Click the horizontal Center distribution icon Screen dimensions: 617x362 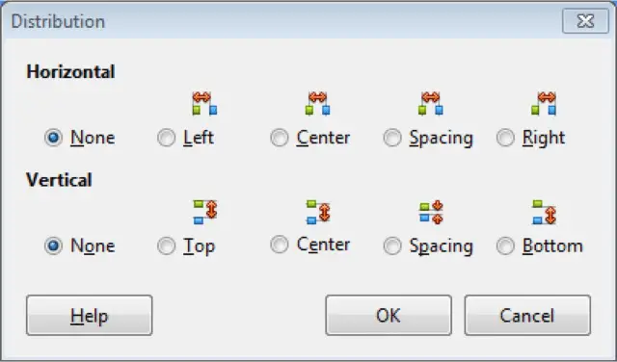tap(317, 103)
